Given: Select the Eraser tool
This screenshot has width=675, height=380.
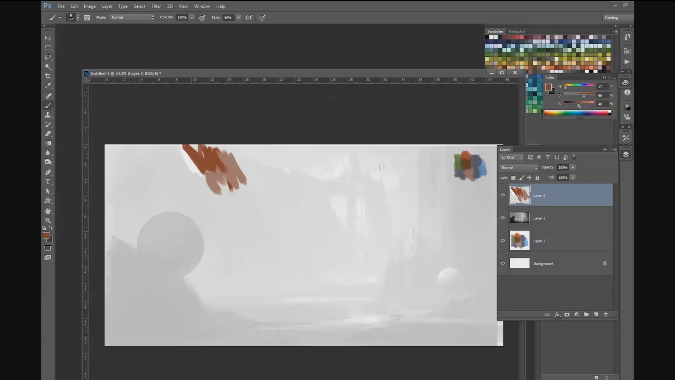Looking at the screenshot, I should (x=48, y=134).
